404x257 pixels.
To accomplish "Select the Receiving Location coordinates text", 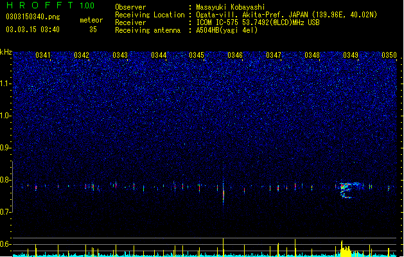I will click(x=286, y=15).
